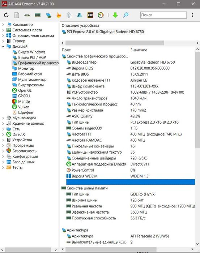This screenshot has width=200, height=253.
Task: Open the audit manager toolbar icon
Action: coord(69,15)
